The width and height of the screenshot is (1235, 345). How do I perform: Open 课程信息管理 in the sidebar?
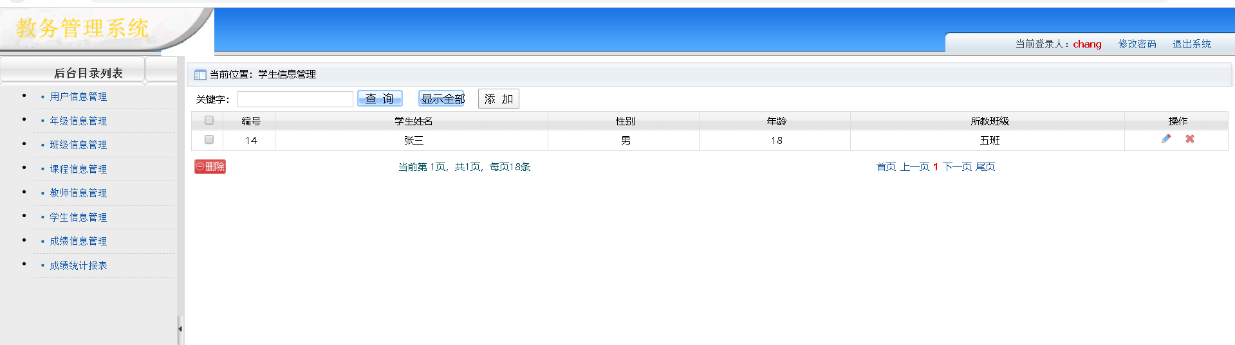(79, 169)
